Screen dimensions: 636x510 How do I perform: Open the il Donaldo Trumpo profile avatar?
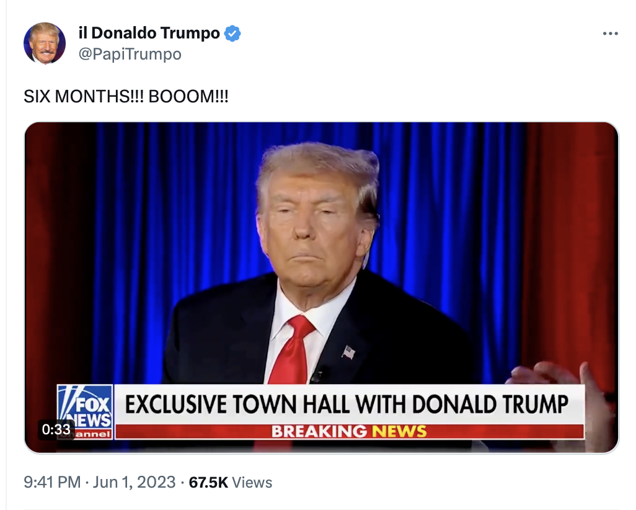pyautogui.click(x=45, y=43)
